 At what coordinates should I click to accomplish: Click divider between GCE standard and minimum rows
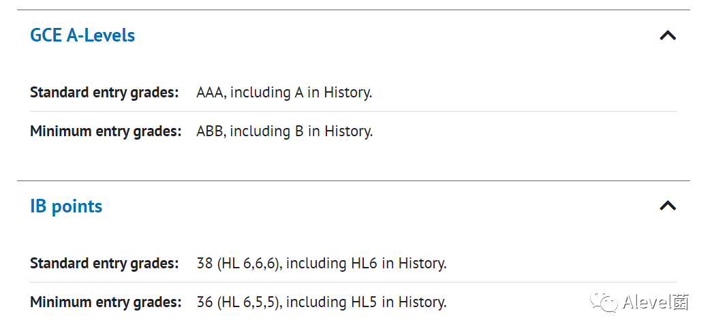(354, 111)
